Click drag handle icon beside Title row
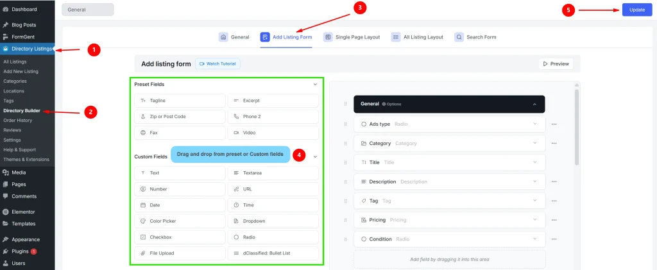The image size is (657, 270). point(346,162)
